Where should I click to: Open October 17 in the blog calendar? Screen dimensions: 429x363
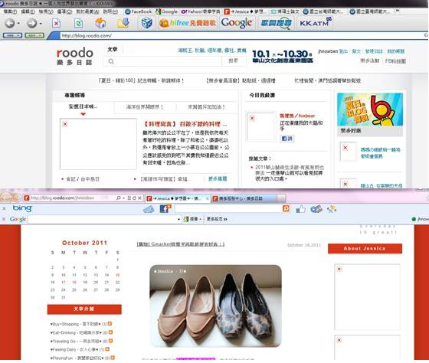coord(63,282)
